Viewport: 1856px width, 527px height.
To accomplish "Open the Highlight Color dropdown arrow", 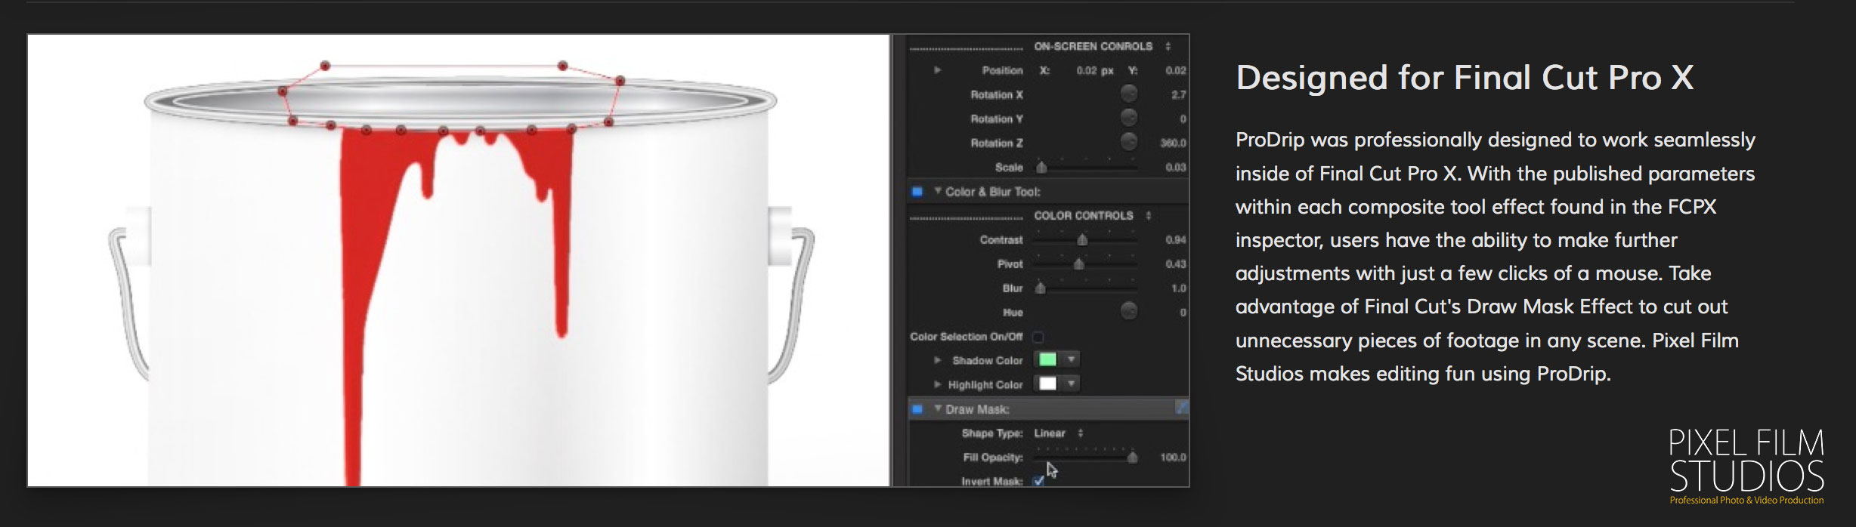I will tap(1071, 384).
